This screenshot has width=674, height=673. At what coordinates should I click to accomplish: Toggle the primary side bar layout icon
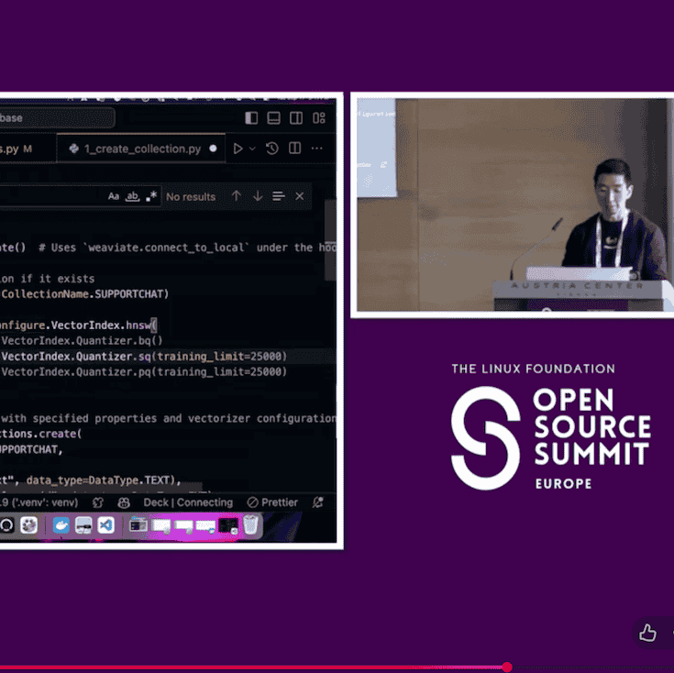click(x=251, y=117)
